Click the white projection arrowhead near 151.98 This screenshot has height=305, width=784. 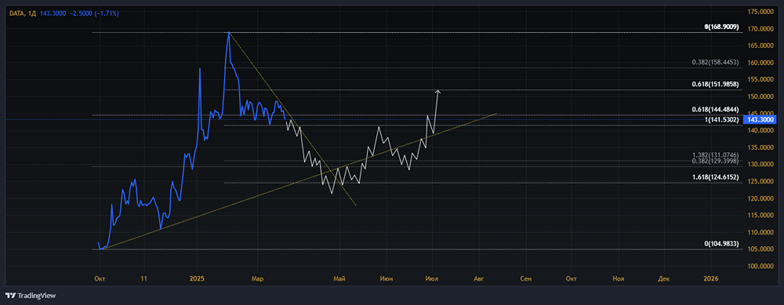click(x=438, y=91)
